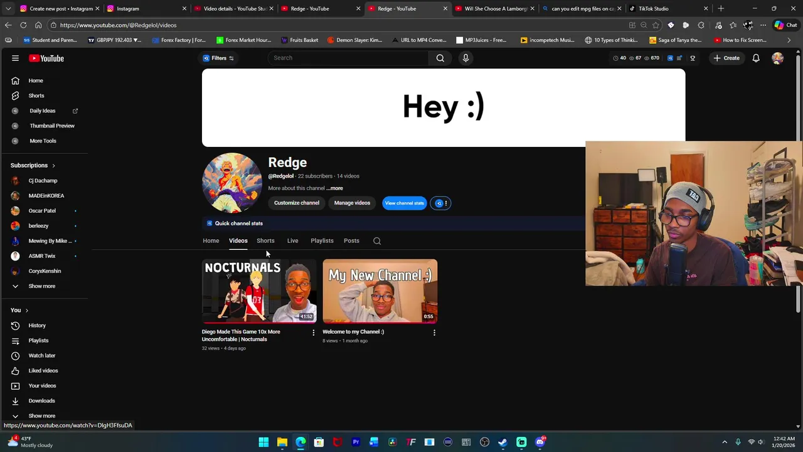This screenshot has width=803, height=452.
Task: Expand the You section header
Action: (19, 310)
